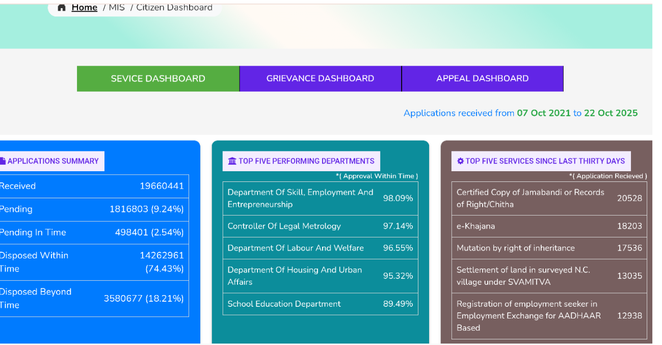The image size is (662, 345).
Task: Click the home icon in the breadcrumb
Action: click(62, 8)
